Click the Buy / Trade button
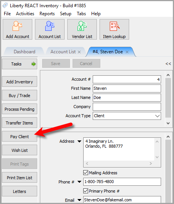This screenshot has height=204, width=174. (19, 96)
